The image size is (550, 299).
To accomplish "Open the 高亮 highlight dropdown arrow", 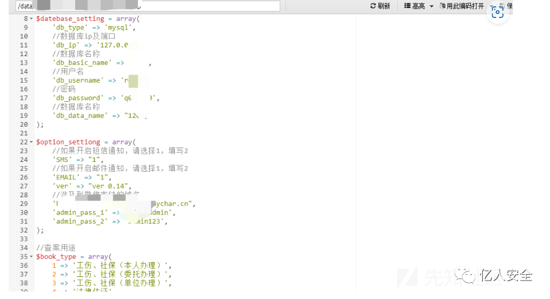I will coord(431,6).
